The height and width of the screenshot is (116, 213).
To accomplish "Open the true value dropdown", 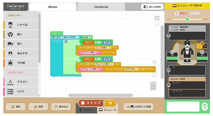I will click(x=87, y=37).
